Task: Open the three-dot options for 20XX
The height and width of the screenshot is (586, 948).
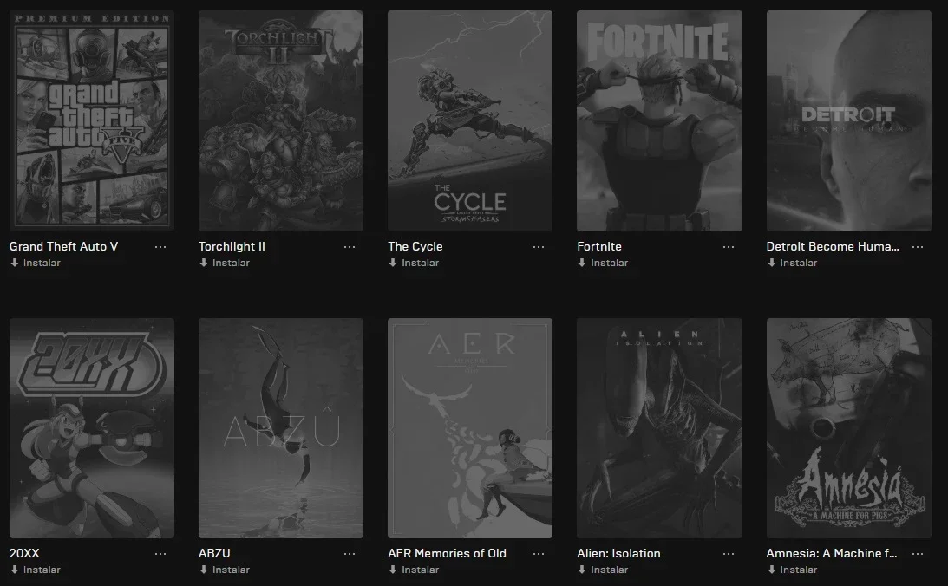Action: [160, 554]
